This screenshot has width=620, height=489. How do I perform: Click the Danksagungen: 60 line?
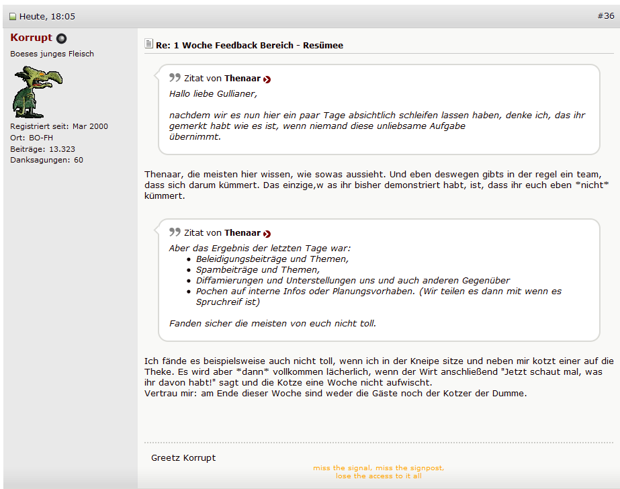pos(46,161)
